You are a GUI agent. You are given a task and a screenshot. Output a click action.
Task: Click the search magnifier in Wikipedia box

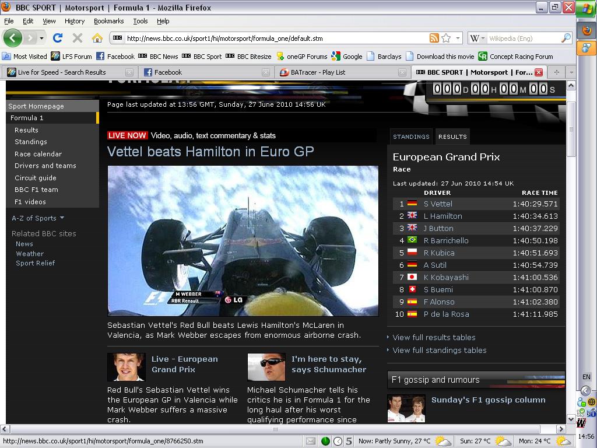[566, 38]
